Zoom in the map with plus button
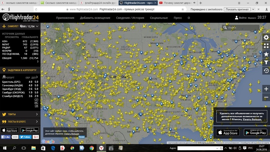This screenshot has height=152, width=270. (x=266, y=89)
